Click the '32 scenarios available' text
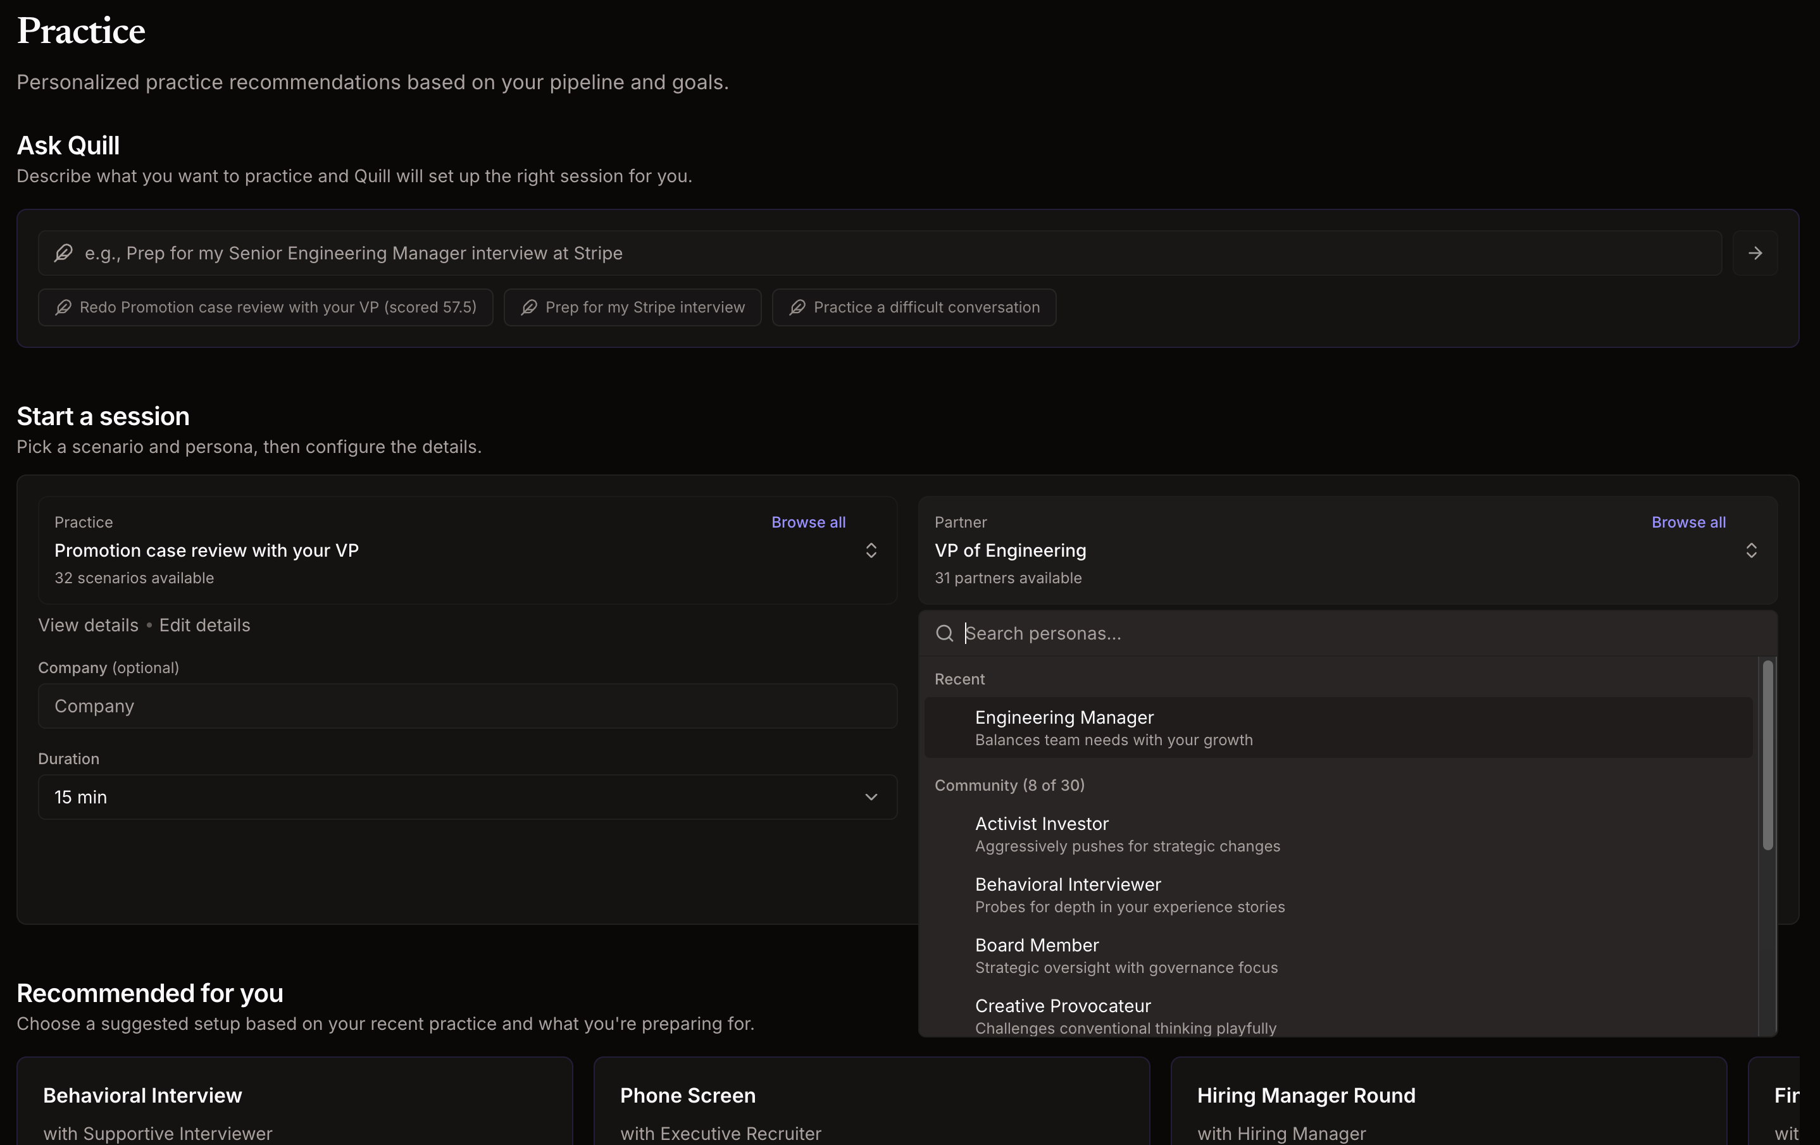The height and width of the screenshot is (1145, 1820). (134, 578)
